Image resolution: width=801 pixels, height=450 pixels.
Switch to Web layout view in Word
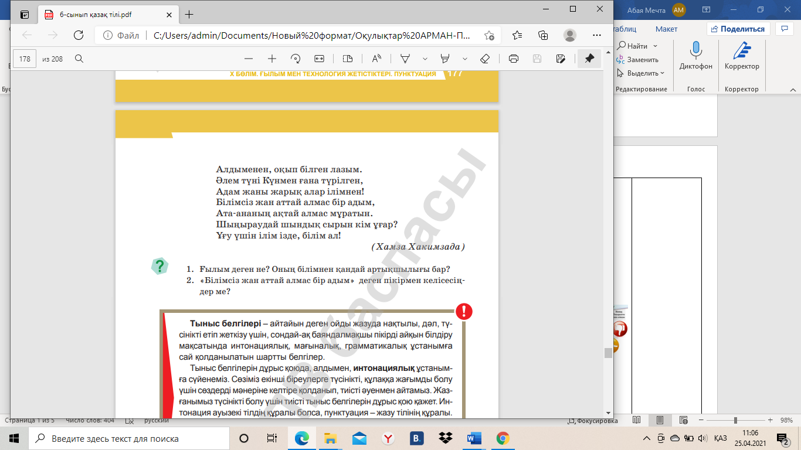pos(683,421)
